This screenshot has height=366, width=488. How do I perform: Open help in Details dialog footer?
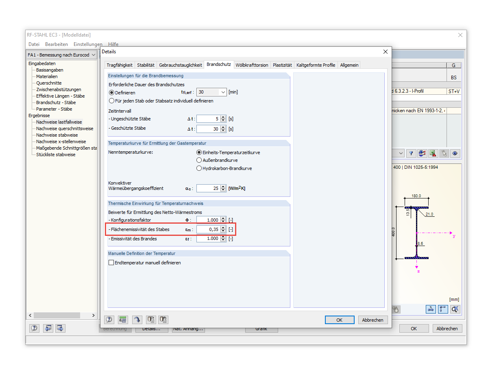[x=109, y=320]
